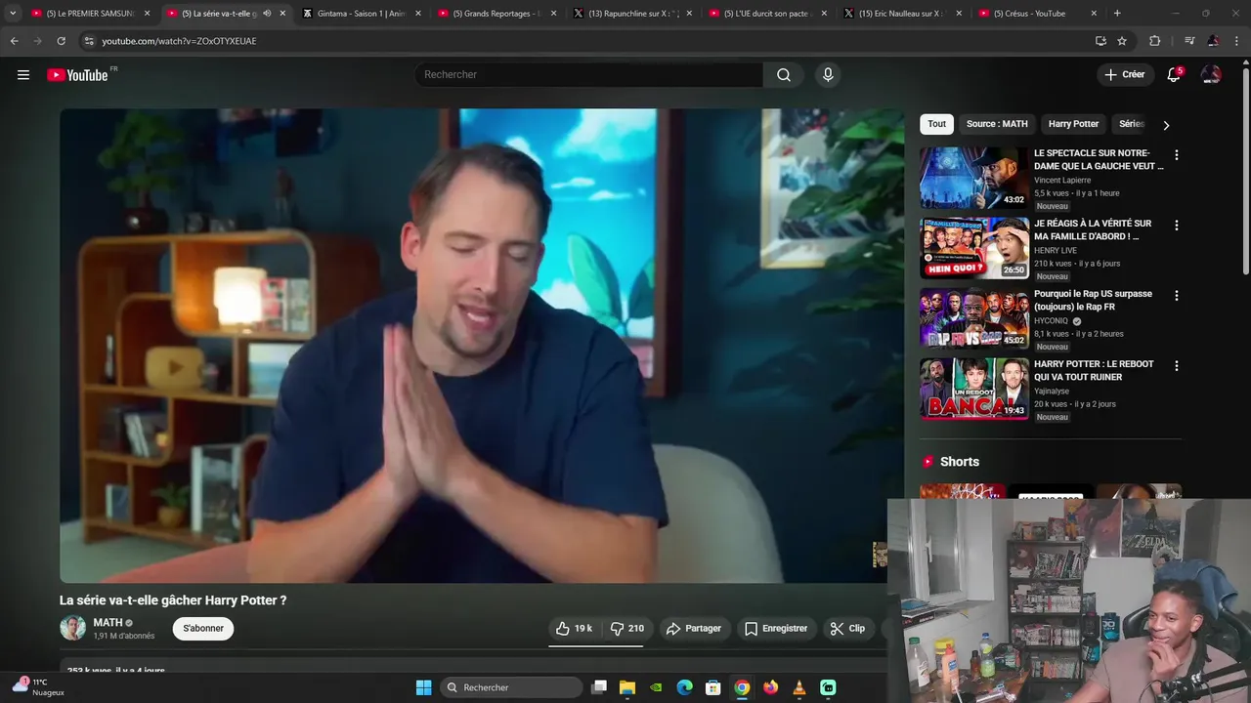Launch Microsoft Edge from the taskbar
This screenshot has height=703, width=1251.
(685, 687)
